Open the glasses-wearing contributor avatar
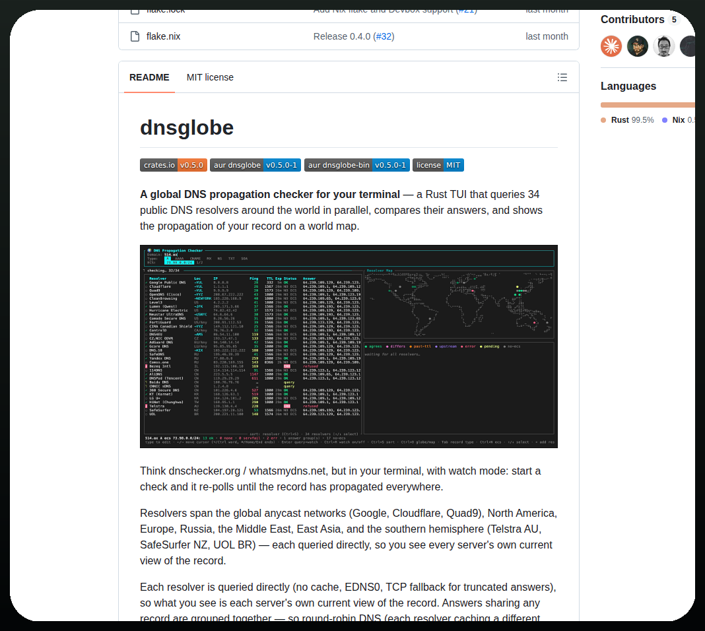This screenshot has width=705, height=631. coord(664,46)
